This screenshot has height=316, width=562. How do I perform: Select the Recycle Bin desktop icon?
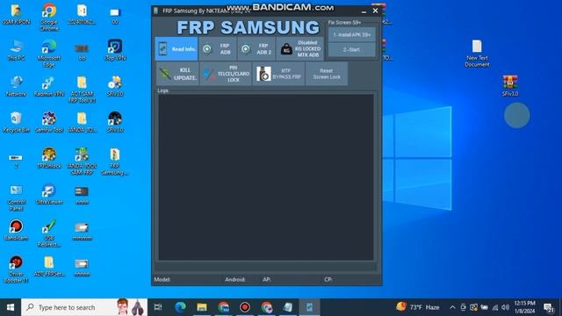coord(16,123)
